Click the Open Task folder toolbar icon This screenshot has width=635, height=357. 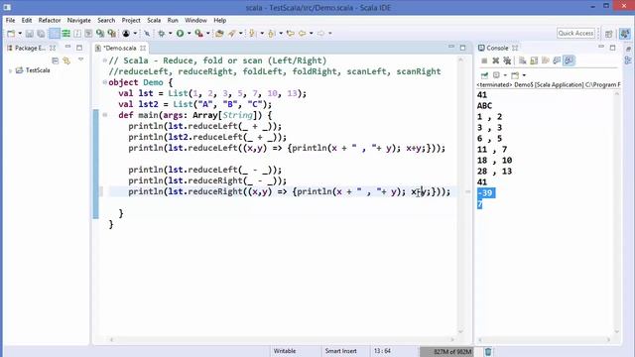click(219, 33)
